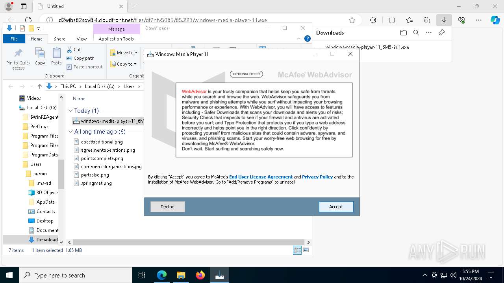Open Move to dropdown

[x=124, y=53]
